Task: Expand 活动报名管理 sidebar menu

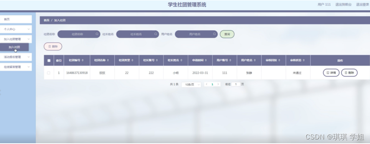Action: point(16,57)
